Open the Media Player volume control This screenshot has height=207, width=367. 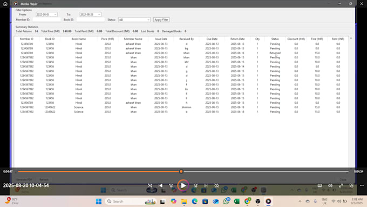point(330,185)
